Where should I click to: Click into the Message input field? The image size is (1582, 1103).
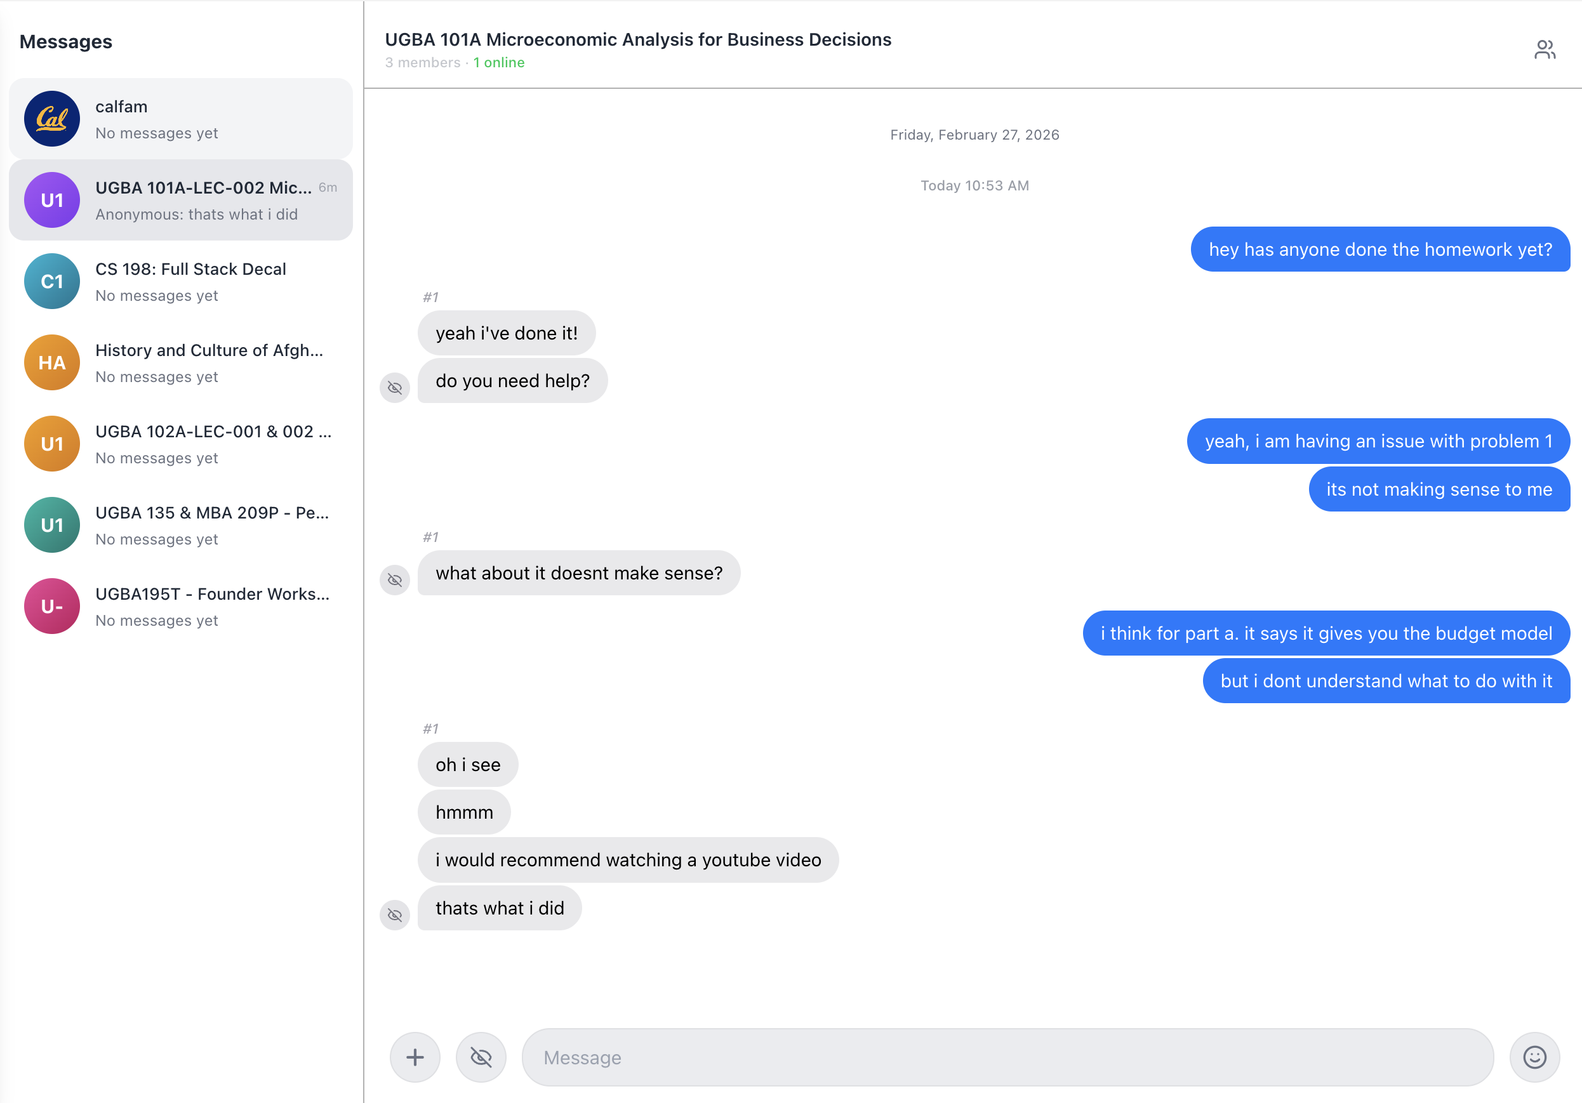coord(1006,1057)
